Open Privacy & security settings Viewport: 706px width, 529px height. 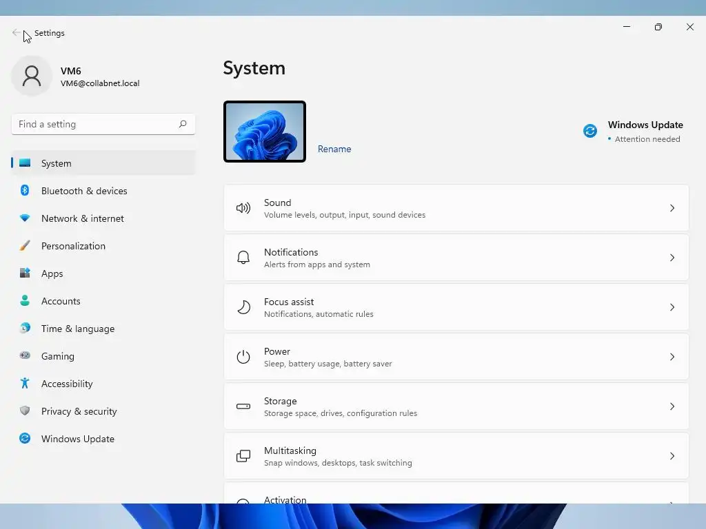click(x=103, y=411)
